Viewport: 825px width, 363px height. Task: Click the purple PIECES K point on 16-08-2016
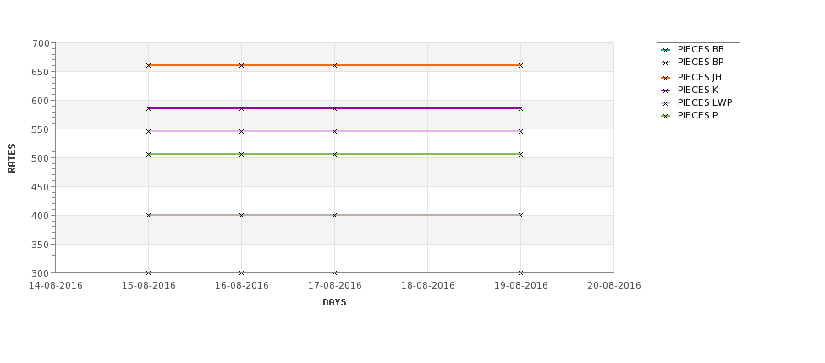[x=241, y=108]
